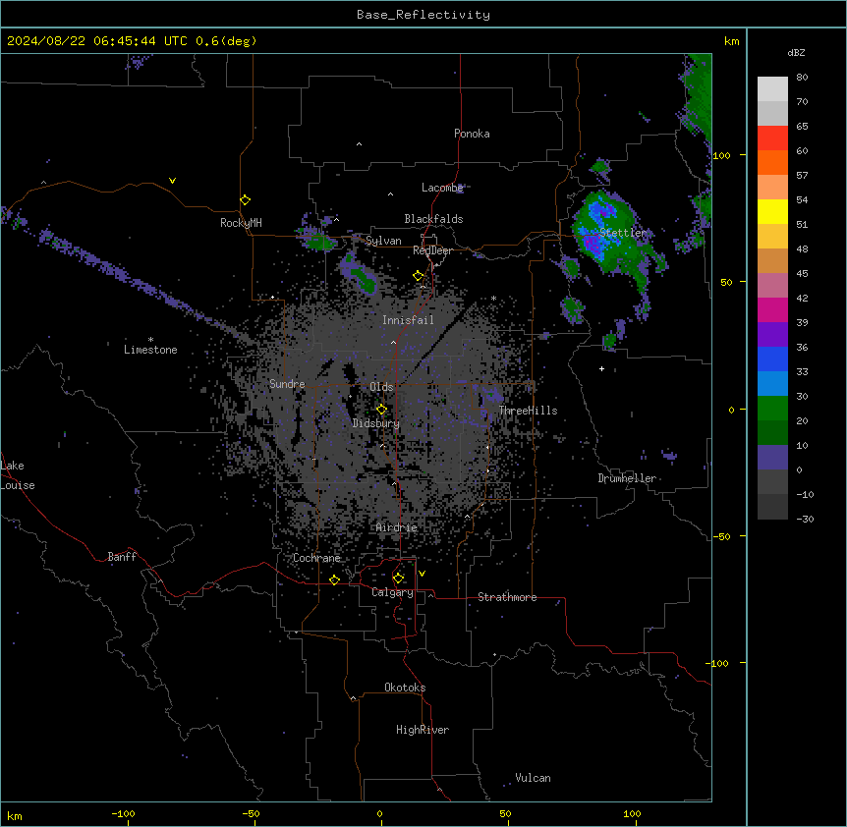Viewport: 847px width, 827px height.
Task: Click the Blackfalds city label
Action: 433,219
